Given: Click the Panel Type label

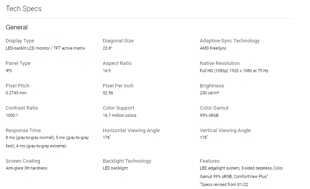Looking at the screenshot, I should (18, 63).
